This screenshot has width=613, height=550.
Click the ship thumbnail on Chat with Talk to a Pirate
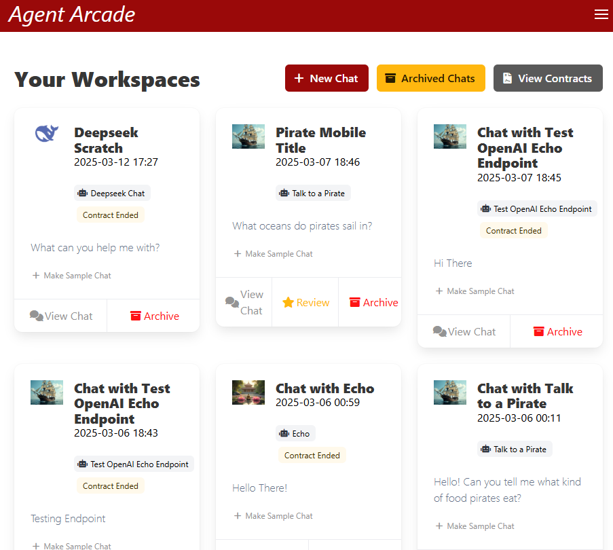[449, 392]
